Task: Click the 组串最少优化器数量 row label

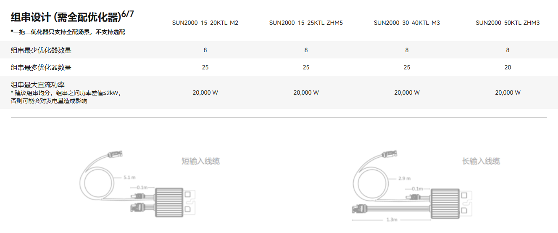Action: pyautogui.click(x=41, y=50)
